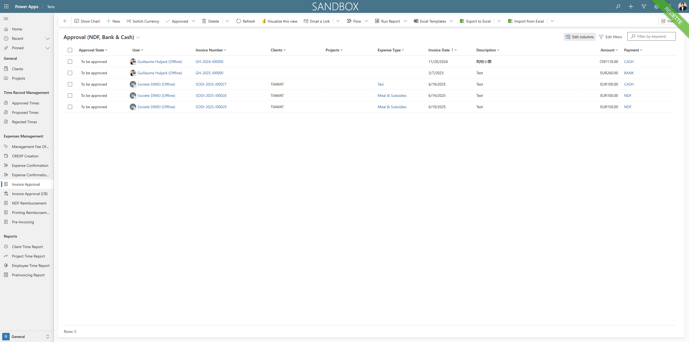Click the Filter by keyword box
The width and height of the screenshot is (689, 342).
[651, 36]
